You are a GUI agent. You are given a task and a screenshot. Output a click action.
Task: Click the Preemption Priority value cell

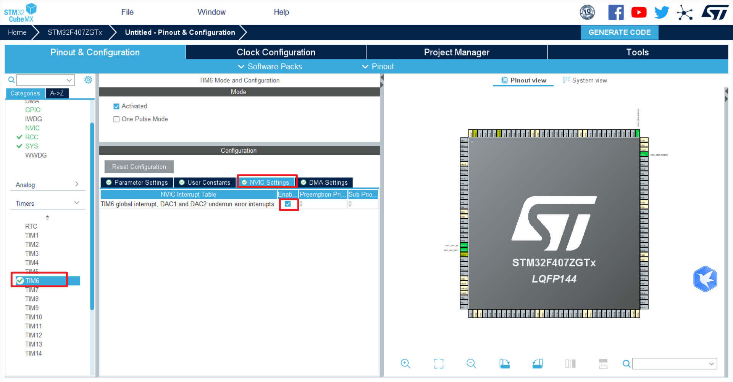click(323, 204)
